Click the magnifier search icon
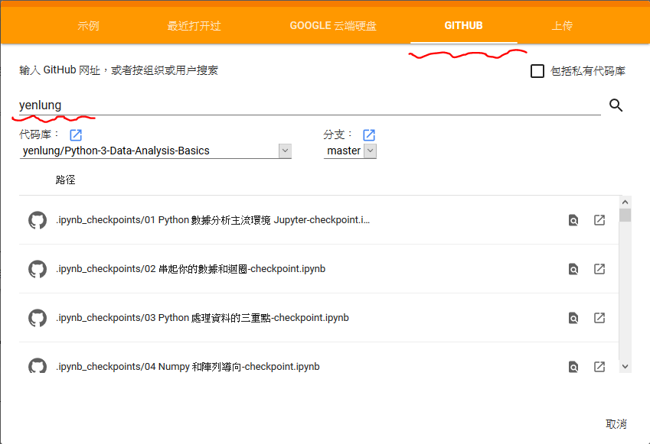 click(x=616, y=105)
